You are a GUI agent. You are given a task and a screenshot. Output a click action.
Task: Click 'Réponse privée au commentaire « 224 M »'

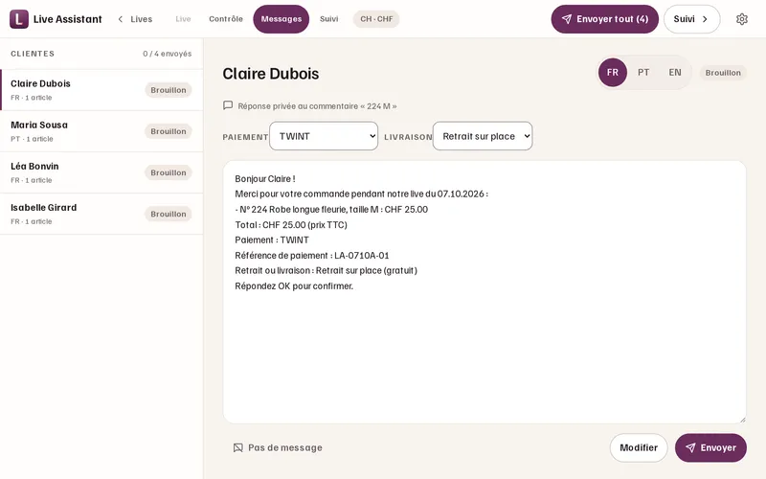click(x=317, y=106)
